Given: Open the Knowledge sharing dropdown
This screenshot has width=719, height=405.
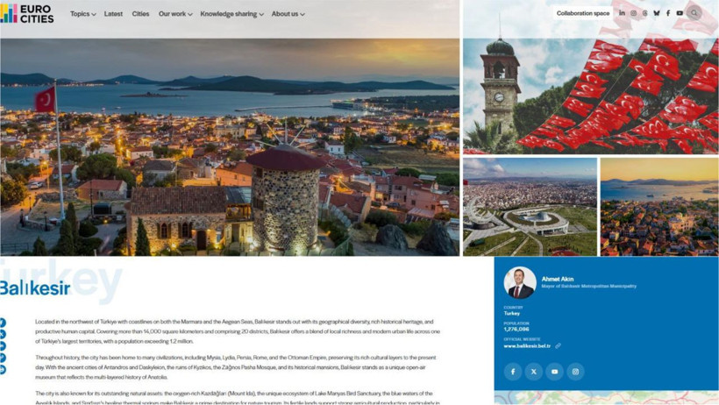Looking at the screenshot, I should pyautogui.click(x=231, y=14).
